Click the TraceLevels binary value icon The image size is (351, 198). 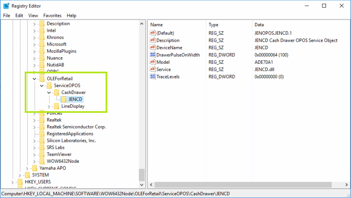(x=153, y=77)
